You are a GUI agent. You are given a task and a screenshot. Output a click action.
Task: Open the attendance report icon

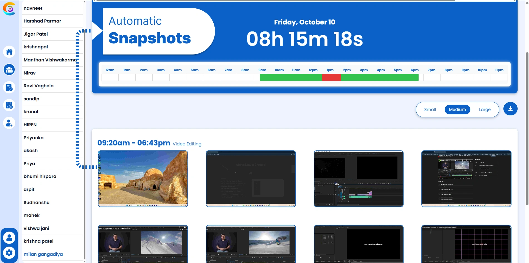click(9, 88)
